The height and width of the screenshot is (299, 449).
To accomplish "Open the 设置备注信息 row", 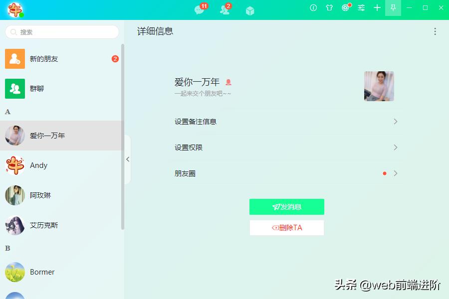I will click(287, 122).
